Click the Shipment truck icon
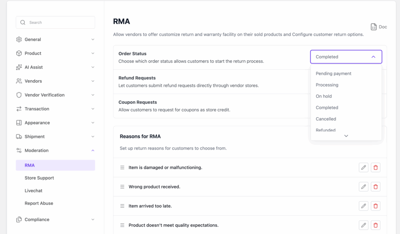Screen dimensions: 400x234 point(18,136)
